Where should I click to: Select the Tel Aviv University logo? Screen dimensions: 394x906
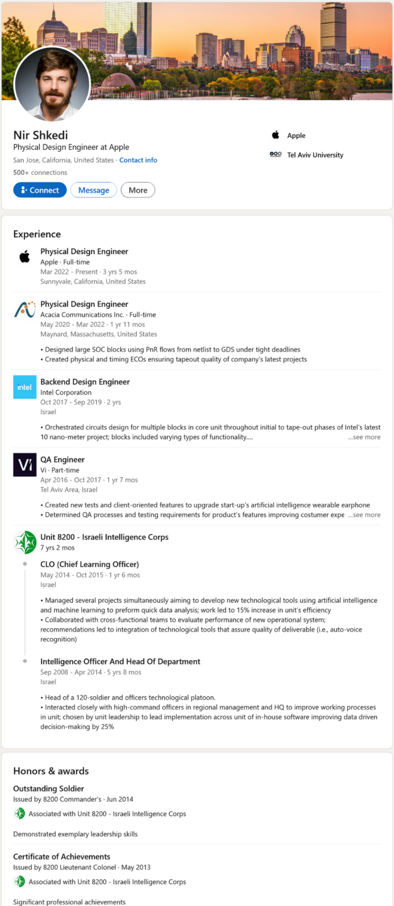point(276,154)
